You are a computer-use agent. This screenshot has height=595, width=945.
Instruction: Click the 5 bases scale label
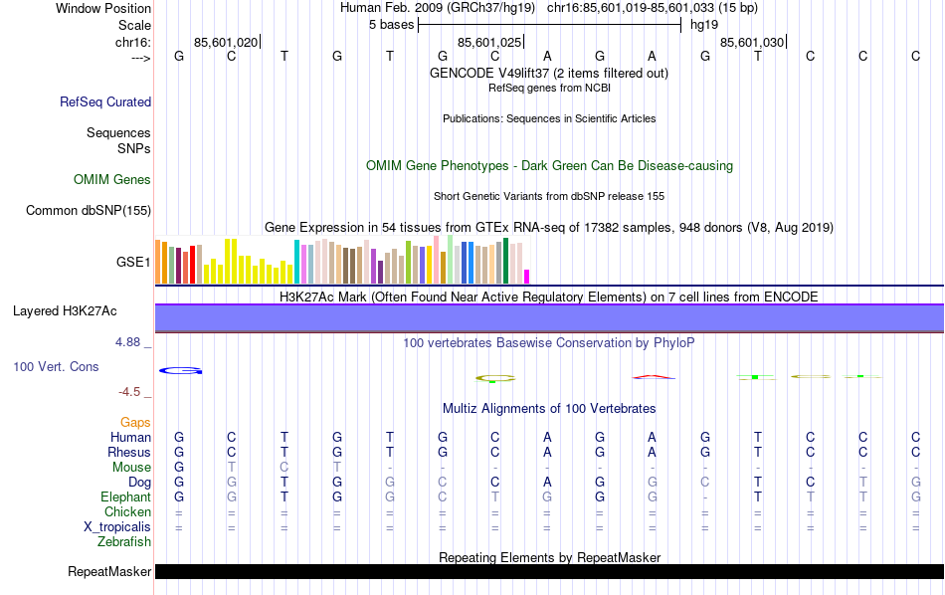pyautogui.click(x=392, y=25)
